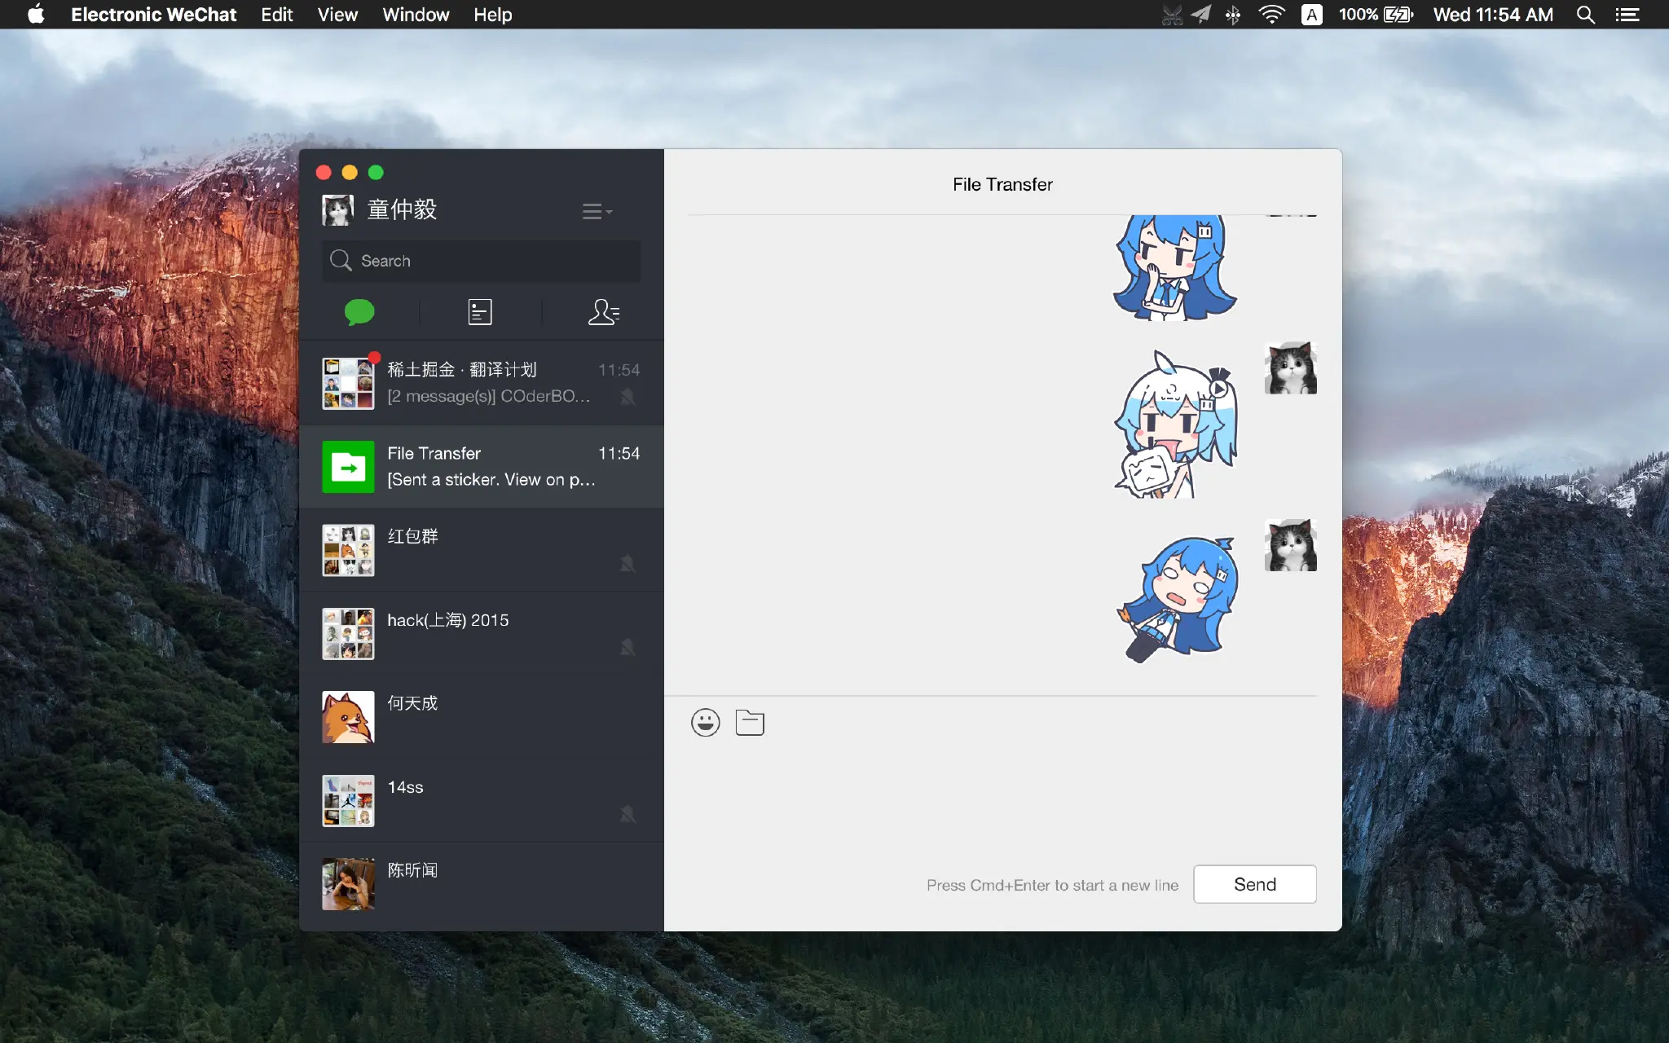The image size is (1669, 1043).
Task: Click the muted bell on 14ss chat
Action: (x=628, y=813)
